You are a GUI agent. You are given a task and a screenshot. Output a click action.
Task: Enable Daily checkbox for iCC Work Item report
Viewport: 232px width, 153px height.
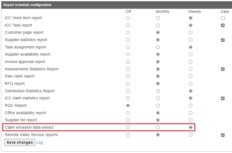coord(223,18)
